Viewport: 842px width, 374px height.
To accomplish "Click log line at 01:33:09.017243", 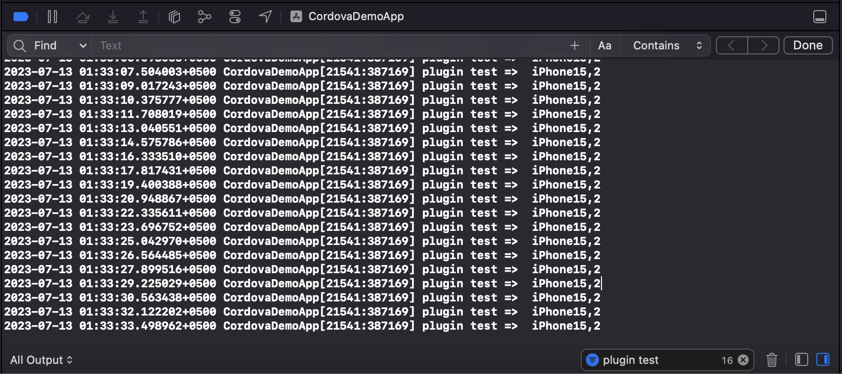I will pos(302,86).
